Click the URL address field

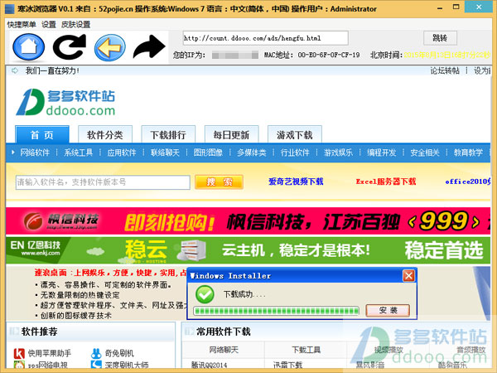(266, 38)
